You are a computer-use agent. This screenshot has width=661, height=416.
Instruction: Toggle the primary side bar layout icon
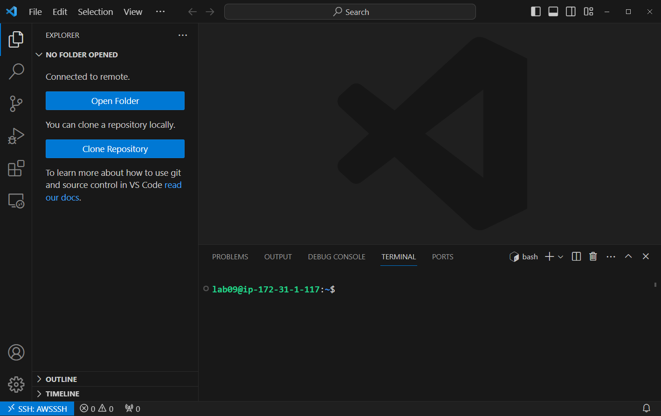(x=536, y=12)
